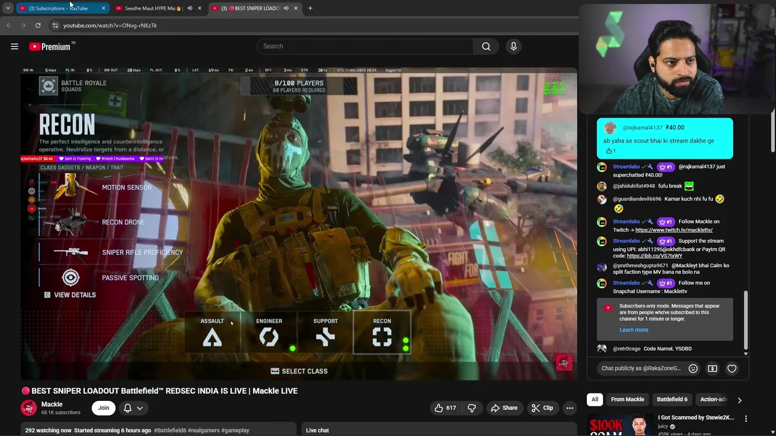Open notification bell dropdown for Mackle
This screenshot has height=436, width=776.
[133, 408]
